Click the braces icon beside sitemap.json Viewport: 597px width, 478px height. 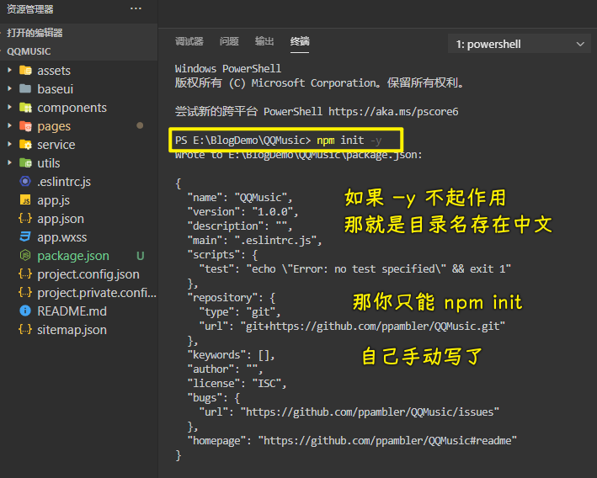click(x=25, y=330)
